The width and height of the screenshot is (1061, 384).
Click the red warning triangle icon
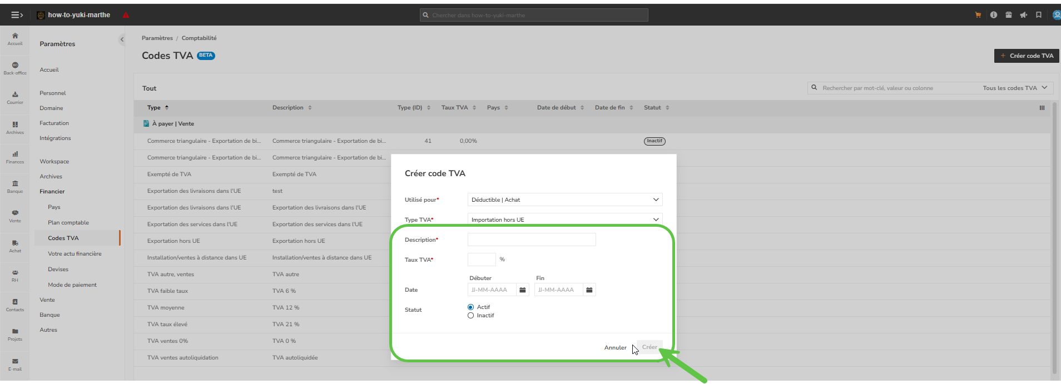pos(126,15)
